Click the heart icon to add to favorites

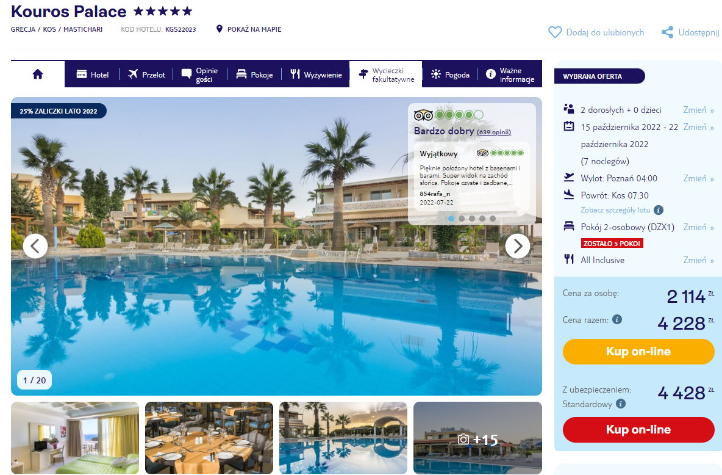[555, 32]
